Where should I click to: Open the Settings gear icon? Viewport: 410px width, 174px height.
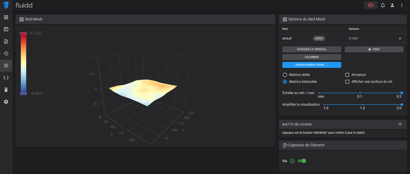pyautogui.click(x=6, y=102)
